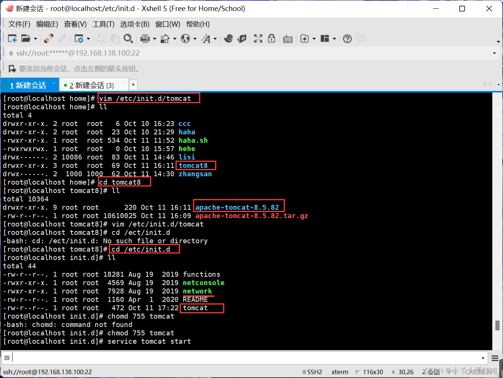The width and height of the screenshot is (503, 378).
Task: Open the 编辑(E) menu
Action: pos(47,24)
